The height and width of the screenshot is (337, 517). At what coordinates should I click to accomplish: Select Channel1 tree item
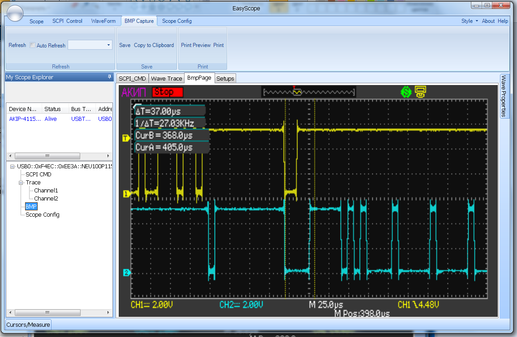46,190
